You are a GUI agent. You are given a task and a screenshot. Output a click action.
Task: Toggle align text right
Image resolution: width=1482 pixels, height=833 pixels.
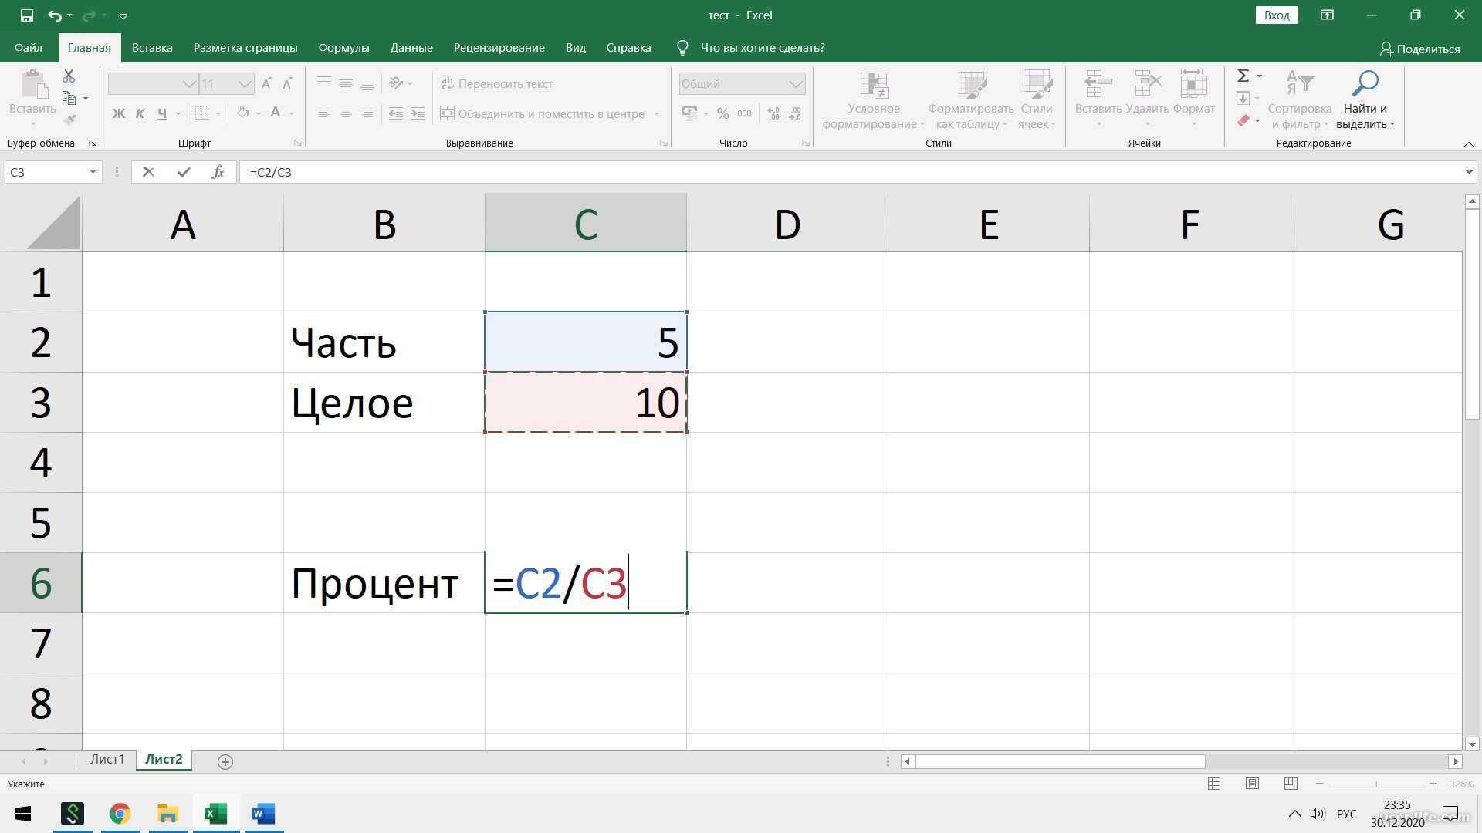click(x=367, y=113)
